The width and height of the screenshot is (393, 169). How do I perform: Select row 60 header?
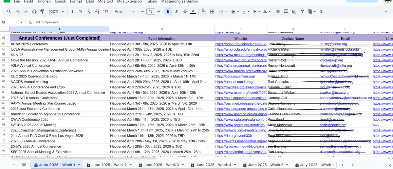(x=4, y=76)
